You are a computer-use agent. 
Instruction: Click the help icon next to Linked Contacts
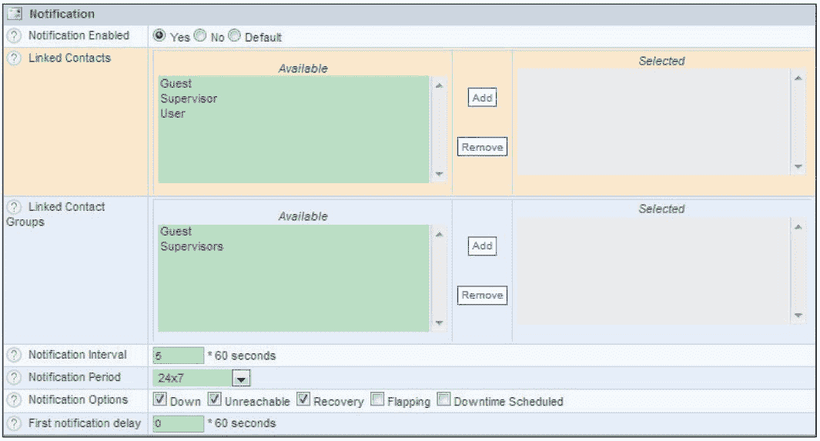tap(13, 58)
